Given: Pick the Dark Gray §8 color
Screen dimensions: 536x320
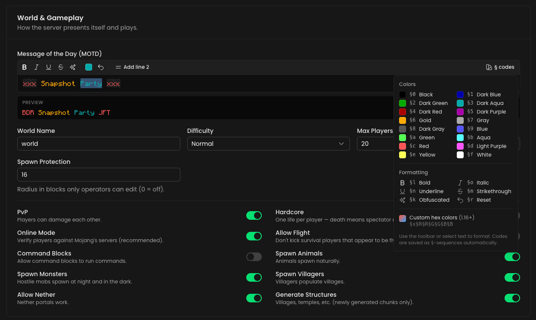Looking at the screenshot, I should (421, 129).
